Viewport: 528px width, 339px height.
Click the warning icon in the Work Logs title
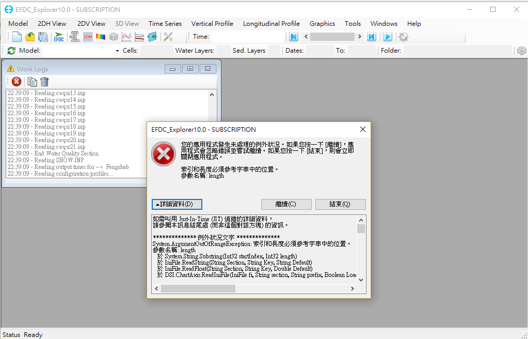point(11,69)
